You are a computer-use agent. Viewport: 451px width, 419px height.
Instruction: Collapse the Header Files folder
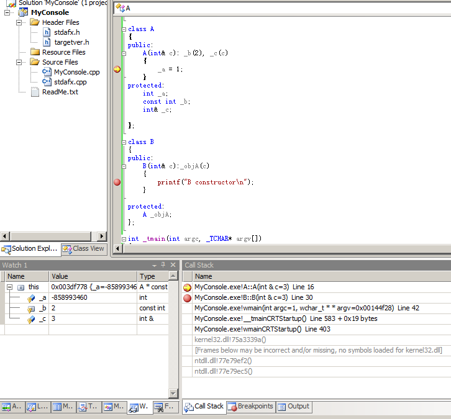(19, 22)
